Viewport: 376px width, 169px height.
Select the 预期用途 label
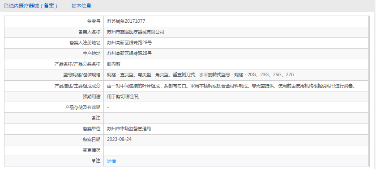point(91,97)
